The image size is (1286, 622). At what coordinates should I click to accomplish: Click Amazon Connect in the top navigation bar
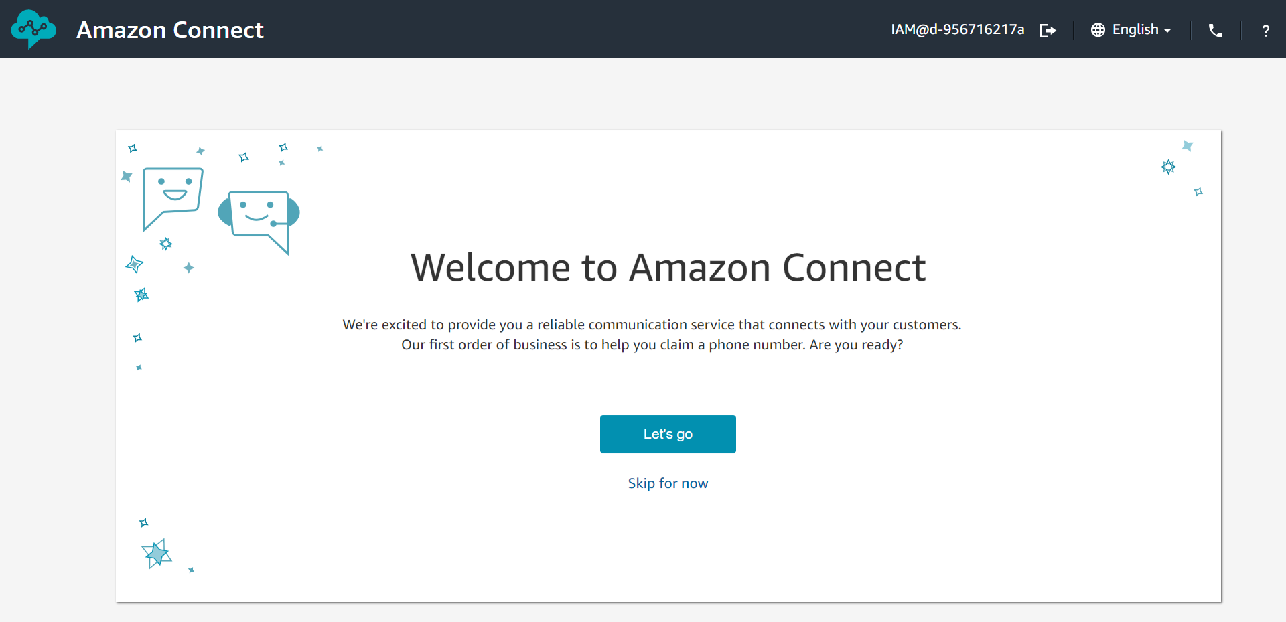tap(169, 29)
